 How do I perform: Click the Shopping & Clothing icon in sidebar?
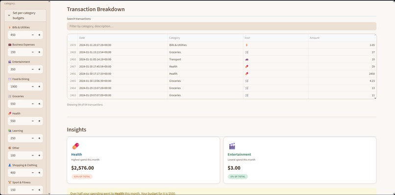pyautogui.click(x=10, y=165)
